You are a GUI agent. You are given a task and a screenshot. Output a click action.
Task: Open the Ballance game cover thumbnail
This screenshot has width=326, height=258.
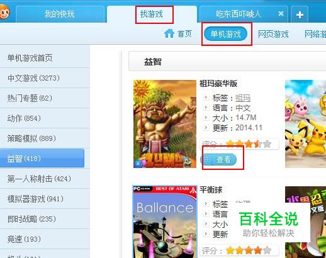click(165, 222)
